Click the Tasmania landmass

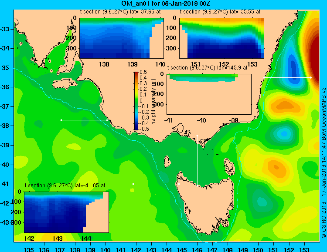pos(207,206)
